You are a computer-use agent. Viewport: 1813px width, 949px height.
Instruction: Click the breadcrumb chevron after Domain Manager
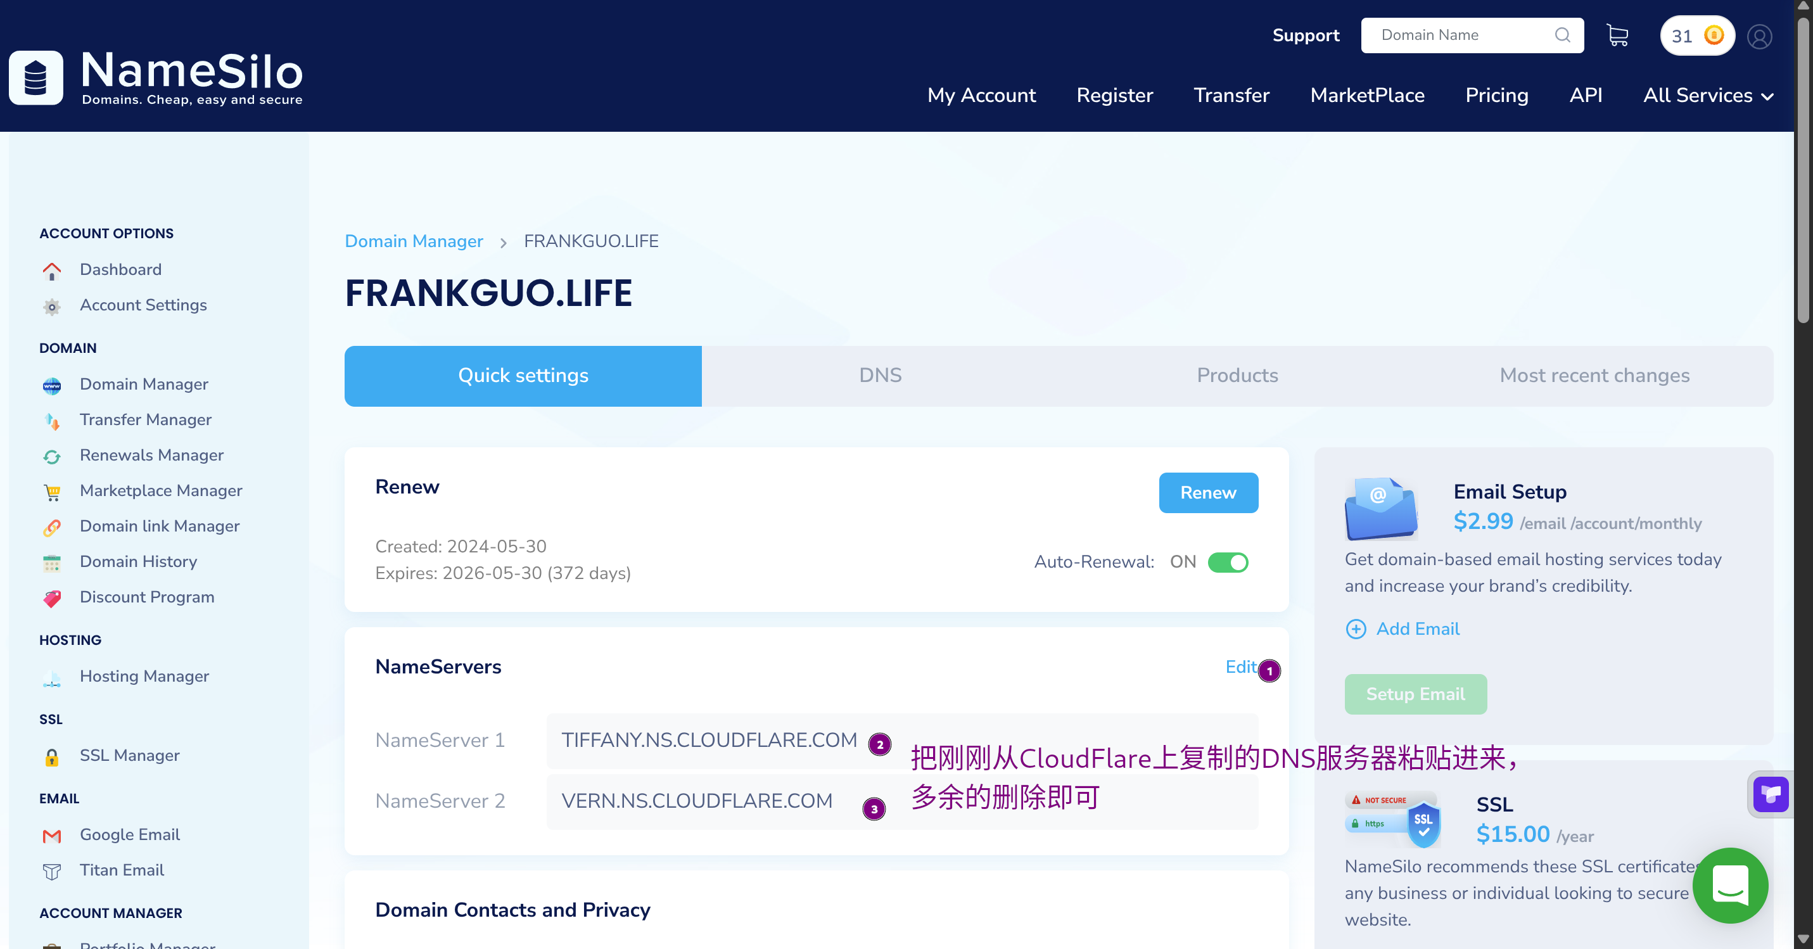503,243
